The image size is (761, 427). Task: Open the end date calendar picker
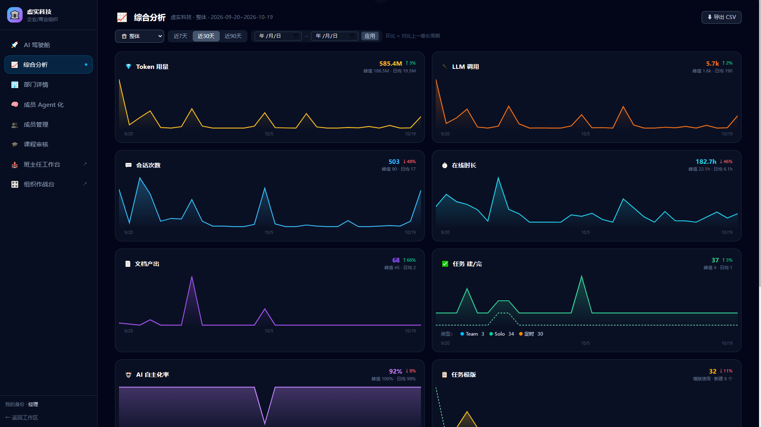click(x=352, y=36)
